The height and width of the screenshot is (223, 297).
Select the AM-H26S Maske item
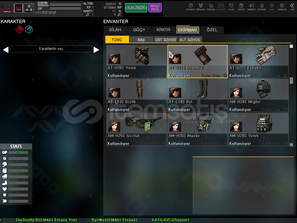pos(197,130)
